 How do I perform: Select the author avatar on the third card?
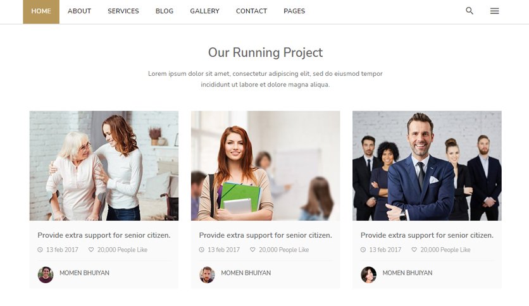(x=368, y=274)
